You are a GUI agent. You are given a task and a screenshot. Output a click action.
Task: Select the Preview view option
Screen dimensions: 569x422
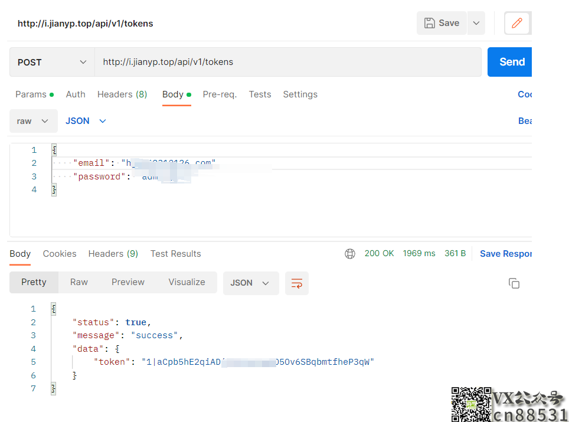point(127,282)
